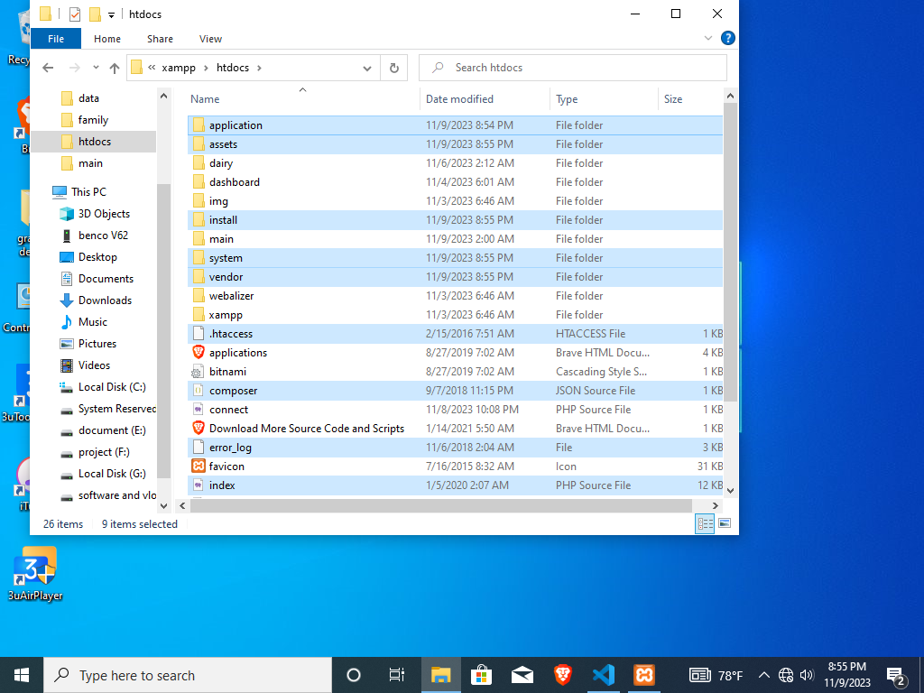The image size is (924, 693).
Task: Open the Help question mark icon
Action: 728,39
